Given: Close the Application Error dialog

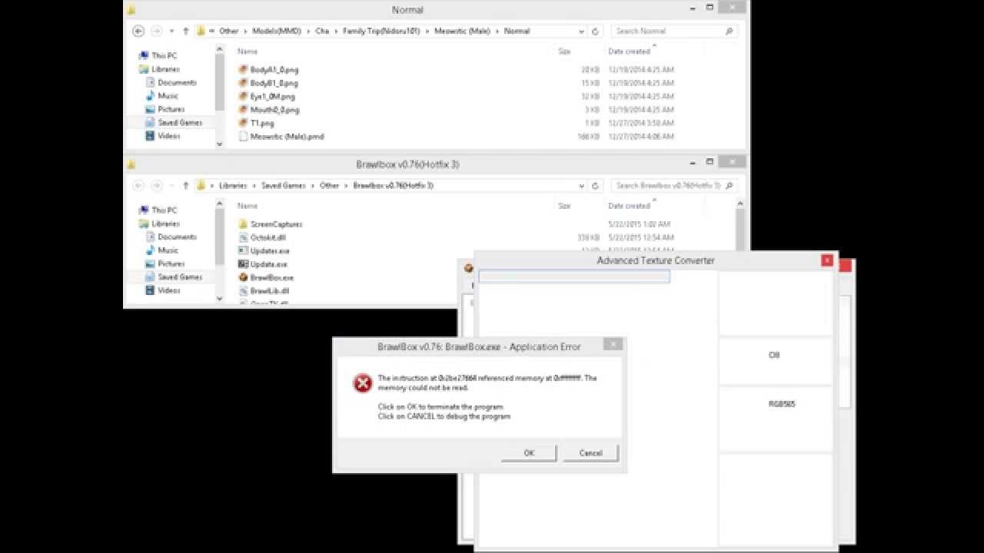Looking at the screenshot, I should point(613,345).
